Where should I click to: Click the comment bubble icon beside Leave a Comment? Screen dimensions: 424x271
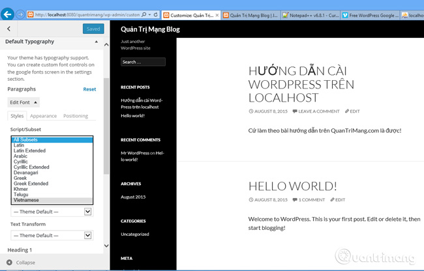(295, 111)
